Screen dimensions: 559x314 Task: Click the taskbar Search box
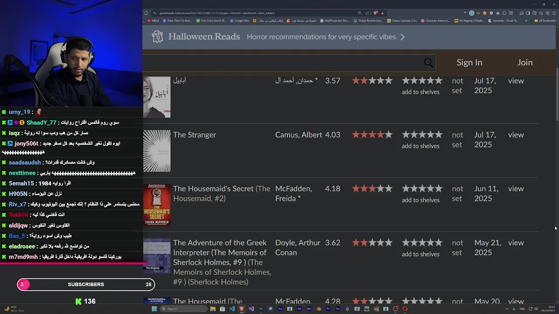click(x=184, y=309)
